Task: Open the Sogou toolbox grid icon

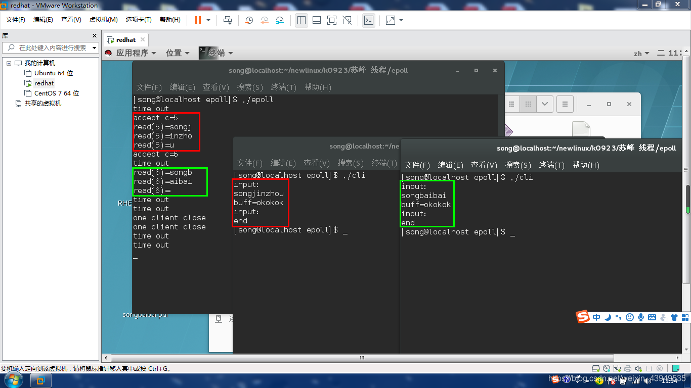Action: click(x=685, y=317)
